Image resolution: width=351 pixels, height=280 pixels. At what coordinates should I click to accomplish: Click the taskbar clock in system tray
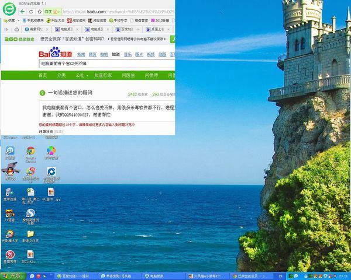(345, 276)
